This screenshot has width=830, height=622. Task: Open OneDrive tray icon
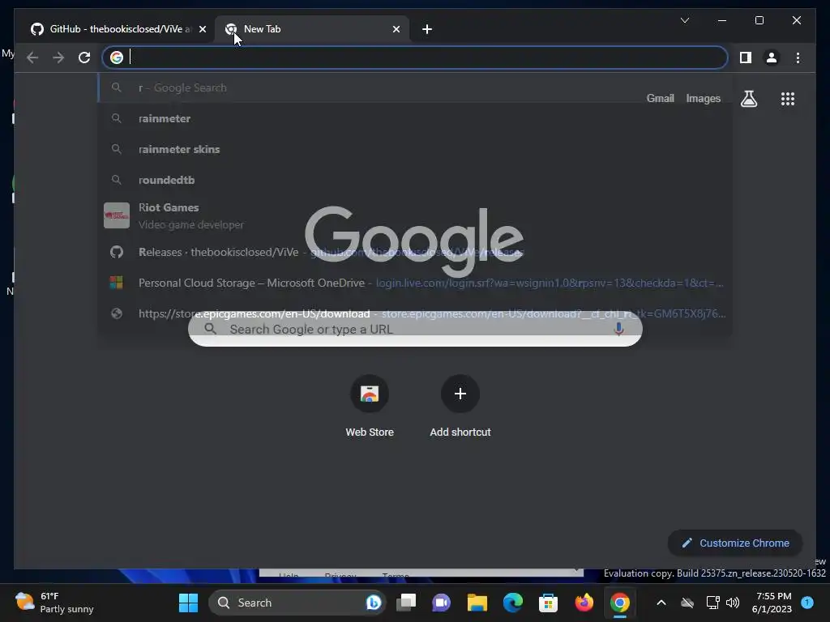687,603
